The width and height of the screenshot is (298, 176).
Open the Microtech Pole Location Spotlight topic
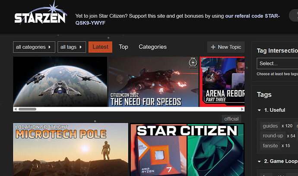pyautogui.click(x=70, y=149)
